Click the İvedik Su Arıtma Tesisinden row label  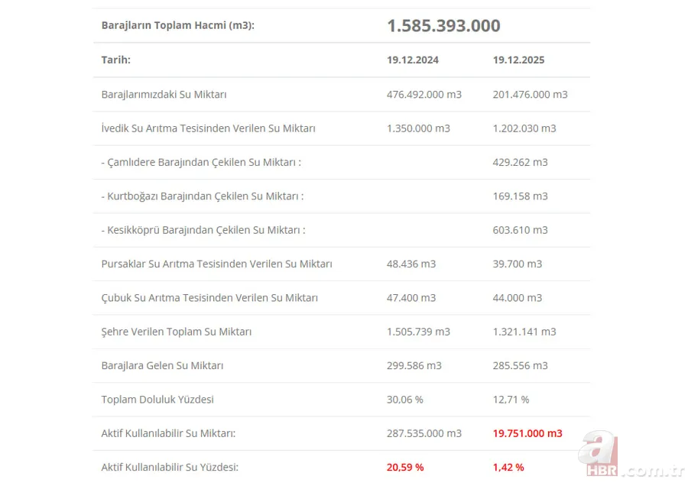tap(208, 128)
